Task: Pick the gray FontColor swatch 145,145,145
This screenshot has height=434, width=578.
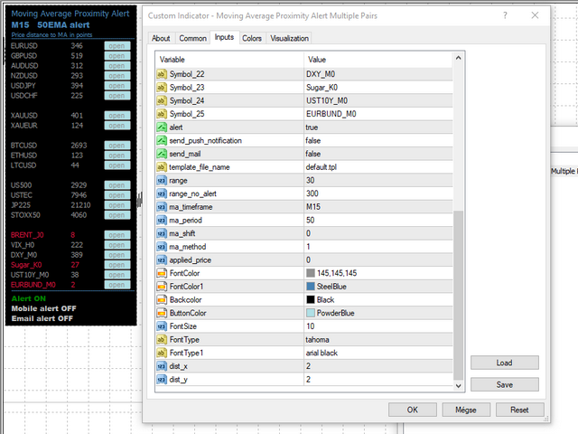Action: [x=311, y=273]
